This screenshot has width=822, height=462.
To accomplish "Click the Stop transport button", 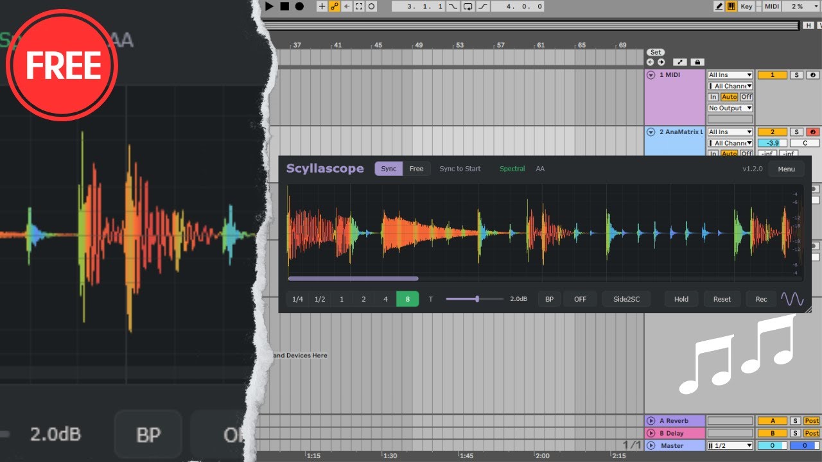I will coord(284,6).
